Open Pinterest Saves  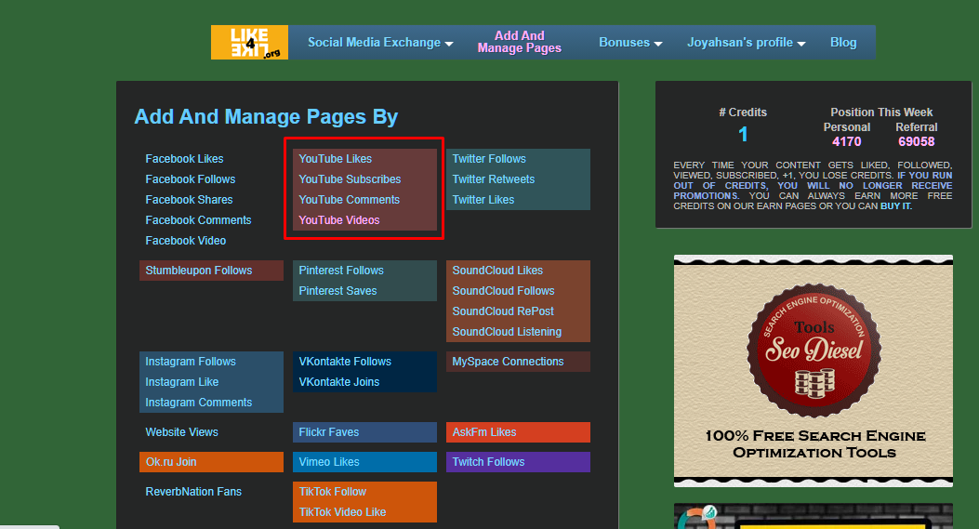click(x=337, y=291)
